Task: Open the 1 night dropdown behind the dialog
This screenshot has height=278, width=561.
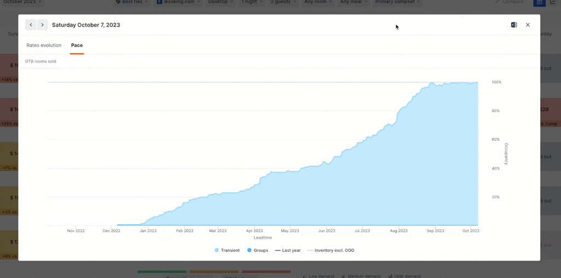Action: (252, 2)
